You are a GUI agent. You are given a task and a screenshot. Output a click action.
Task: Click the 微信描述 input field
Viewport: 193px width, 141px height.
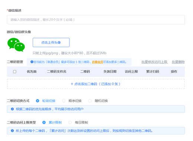point(96,20)
